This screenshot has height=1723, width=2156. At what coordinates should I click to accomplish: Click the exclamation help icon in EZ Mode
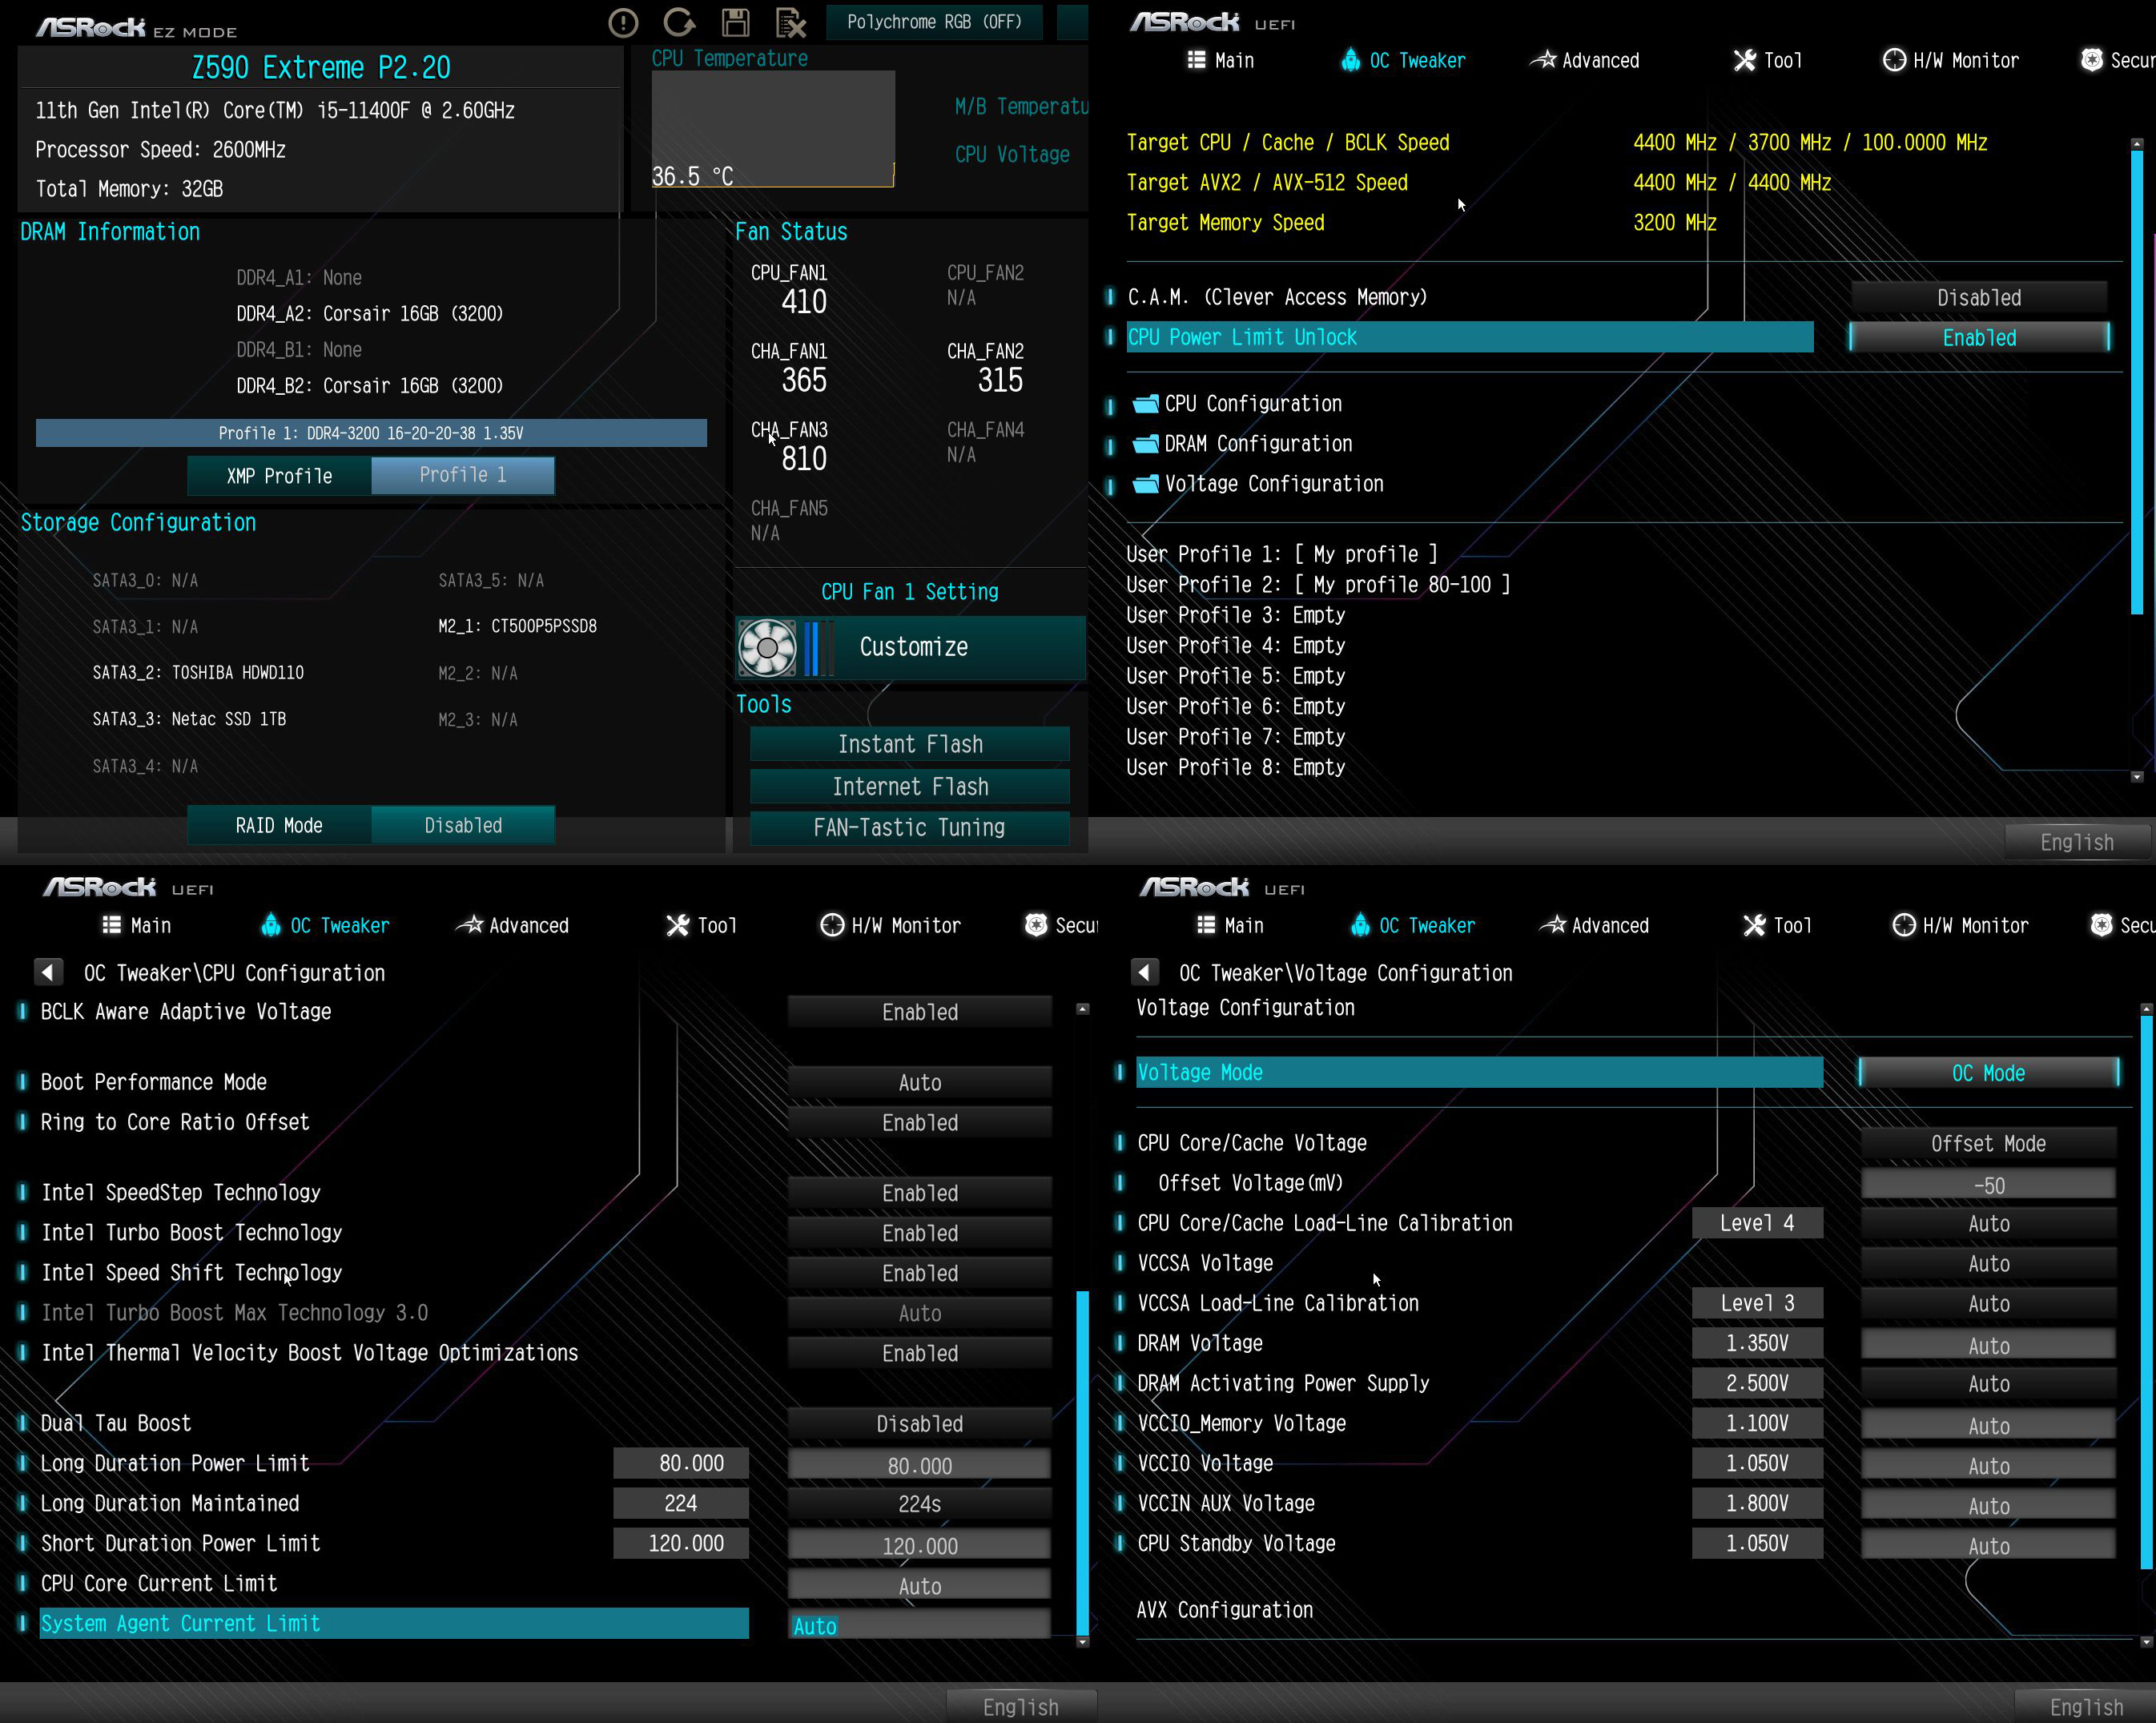pyautogui.click(x=623, y=23)
